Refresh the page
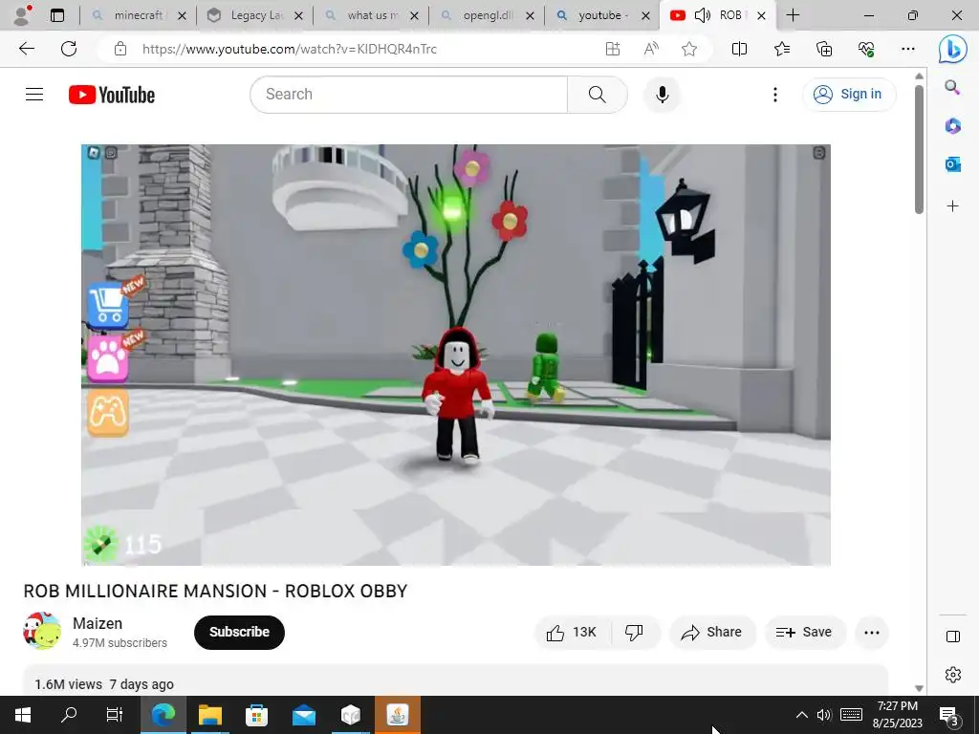 69,49
